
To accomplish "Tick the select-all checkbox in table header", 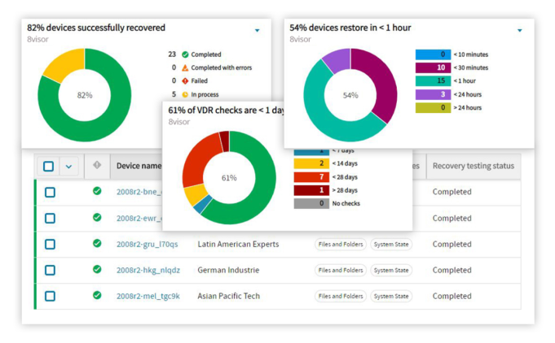I will (49, 166).
